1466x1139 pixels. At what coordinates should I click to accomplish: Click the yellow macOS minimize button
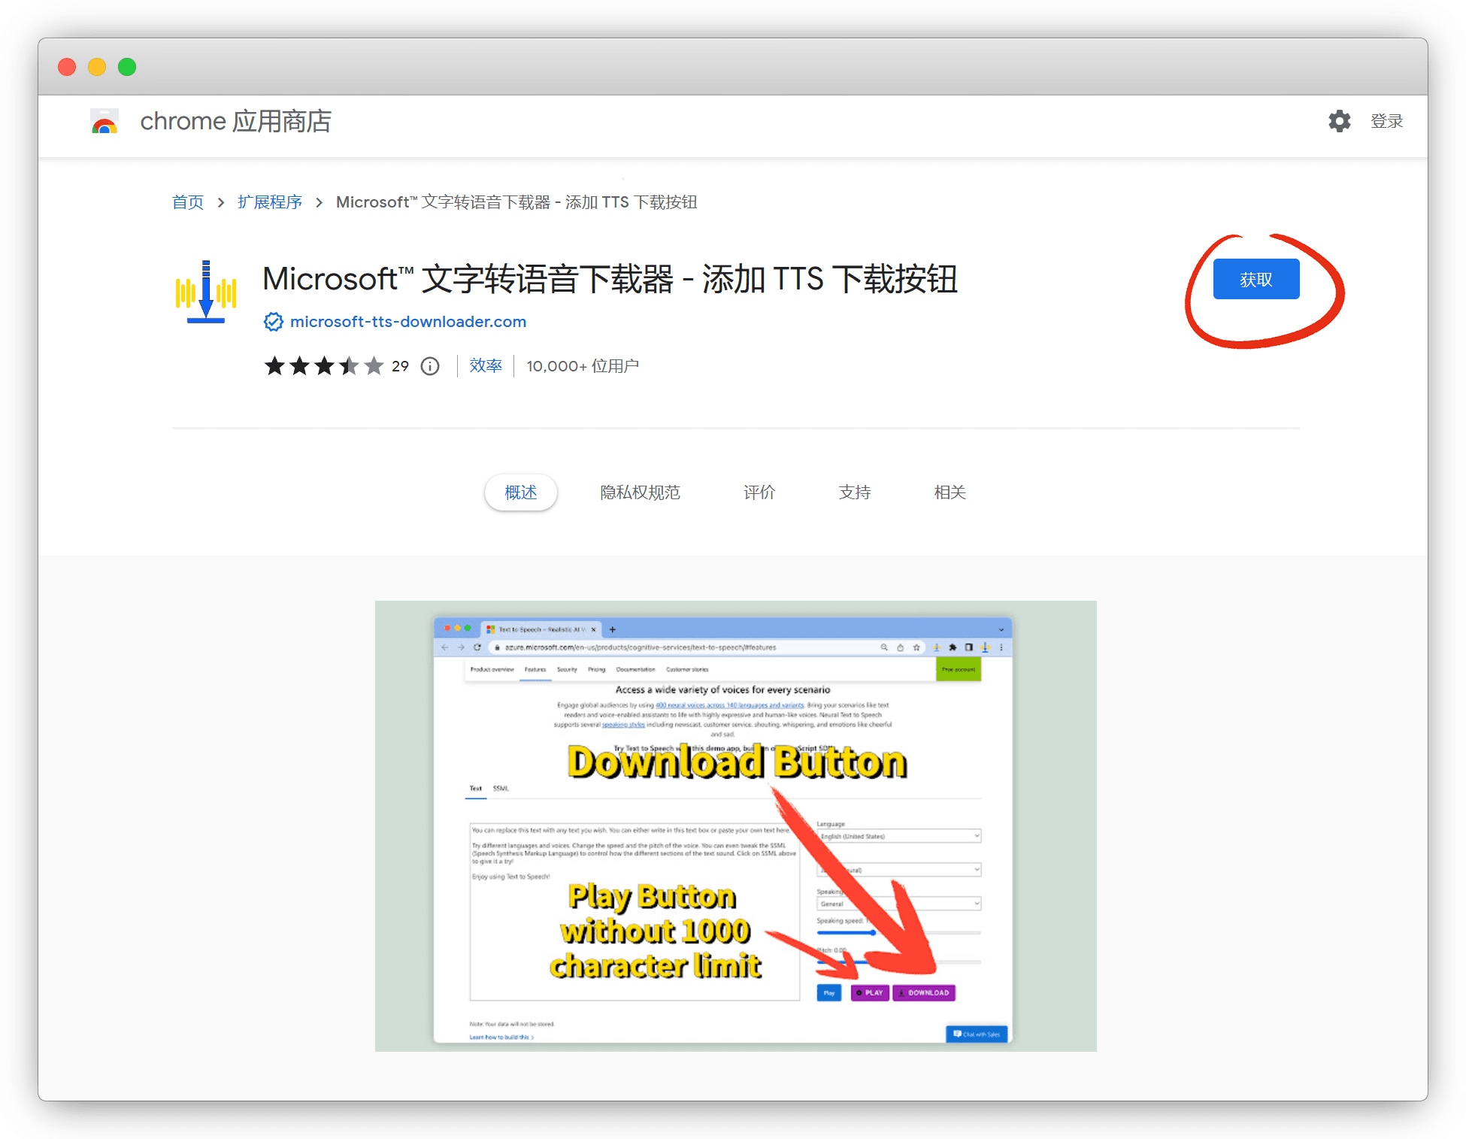[97, 67]
